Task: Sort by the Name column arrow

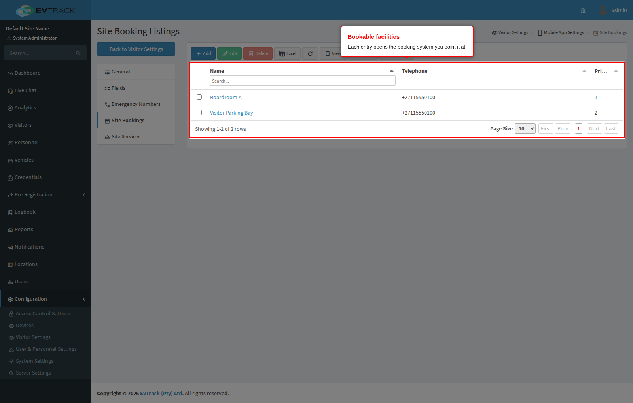Action: 392,71
